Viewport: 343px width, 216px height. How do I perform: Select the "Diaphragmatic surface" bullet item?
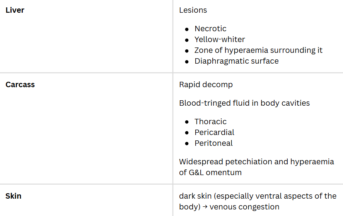click(x=236, y=61)
